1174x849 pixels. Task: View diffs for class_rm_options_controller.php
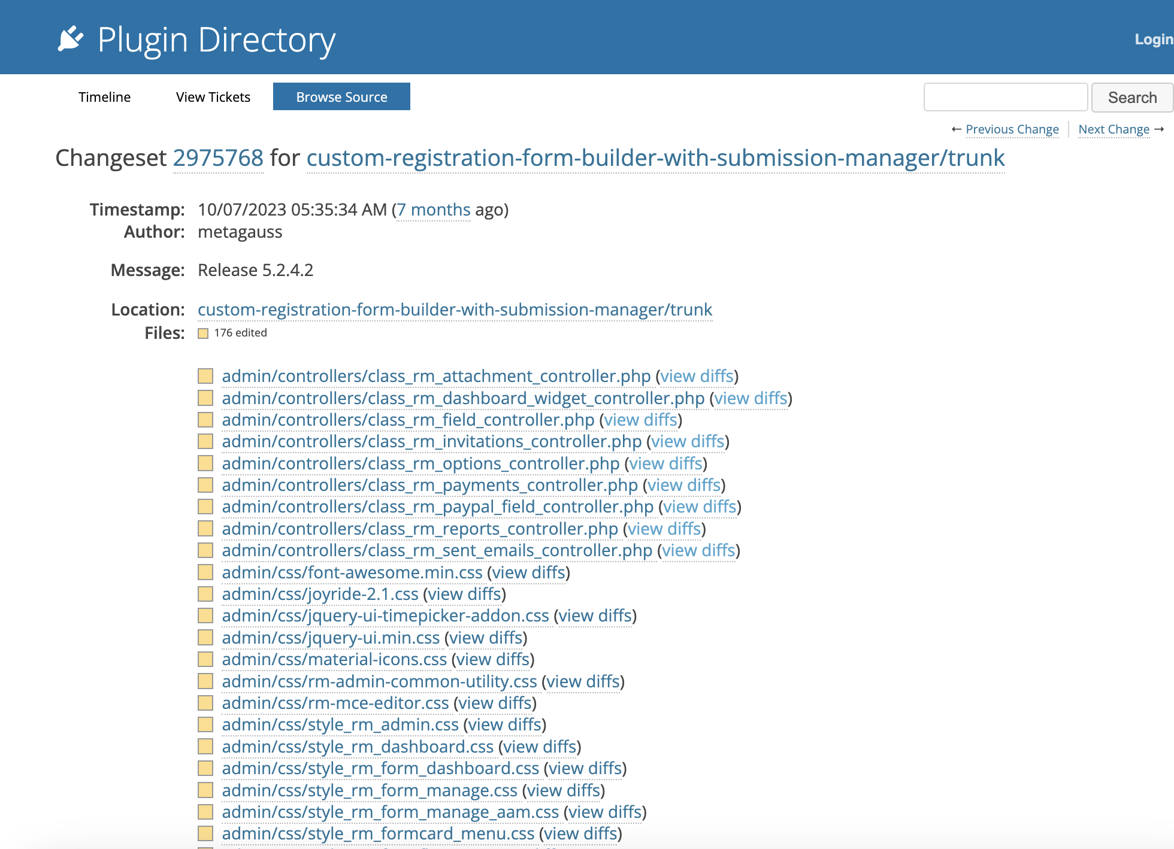point(666,463)
